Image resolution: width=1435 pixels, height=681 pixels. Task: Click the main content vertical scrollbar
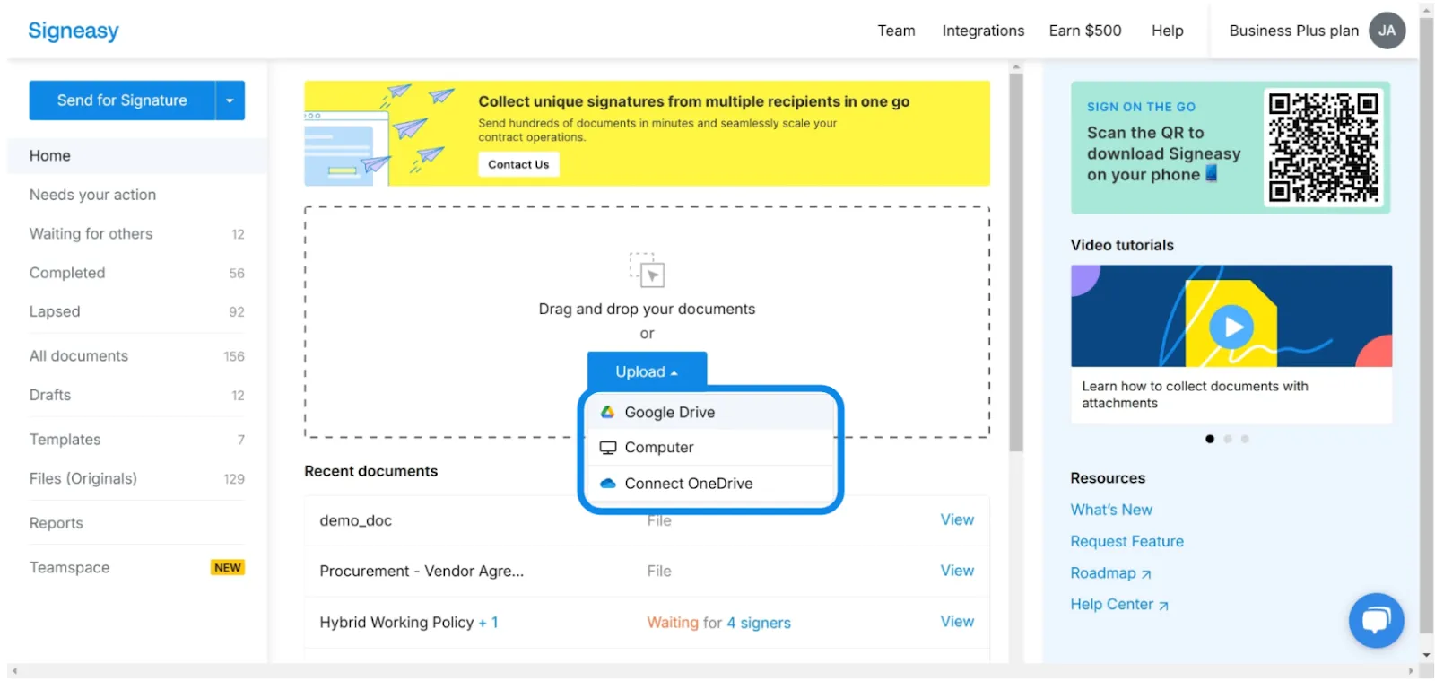click(1016, 262)
